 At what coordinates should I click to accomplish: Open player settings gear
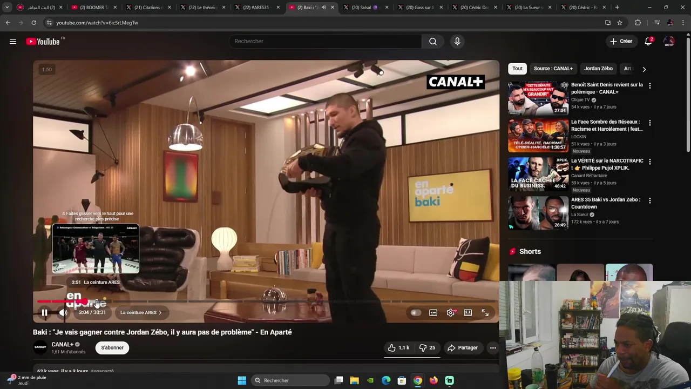[x=450, y=312]
